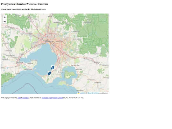Click the Leongatha label on map

point(97,82)
